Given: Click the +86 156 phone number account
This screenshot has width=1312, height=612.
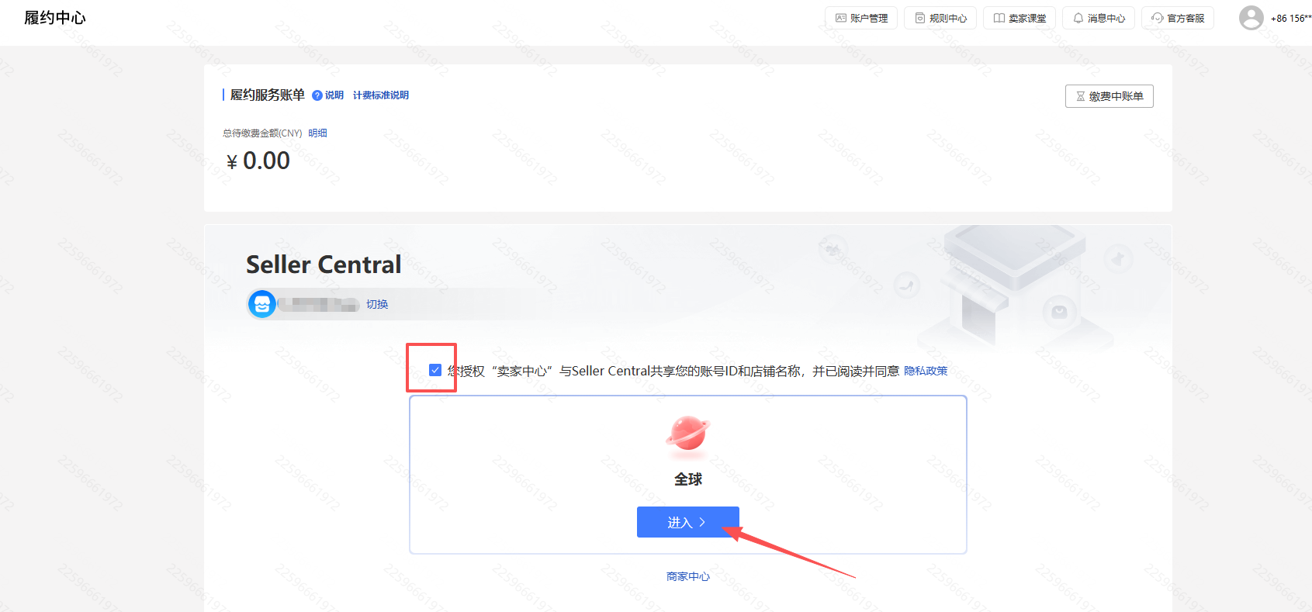Looking at the screenshot, I should click(1290, 18).
